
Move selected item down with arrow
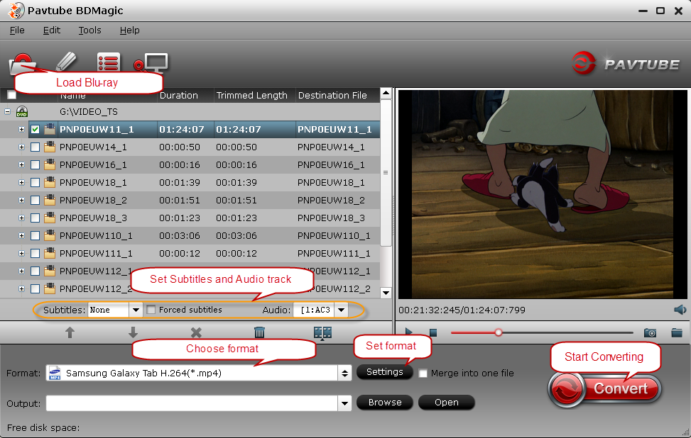click(133, 332)
